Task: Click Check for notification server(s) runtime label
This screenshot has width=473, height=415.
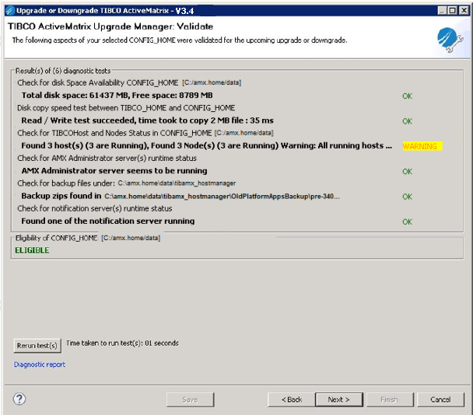Action: [95, 208]
